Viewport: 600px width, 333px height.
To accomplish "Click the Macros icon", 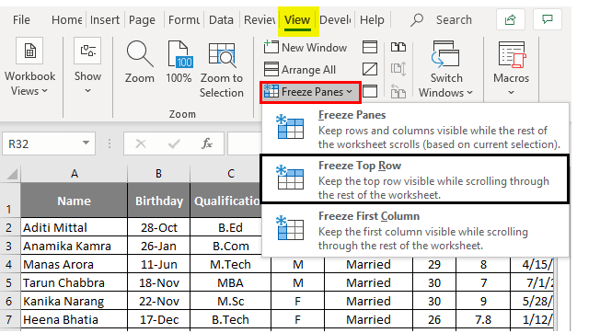I will point(512,54).
